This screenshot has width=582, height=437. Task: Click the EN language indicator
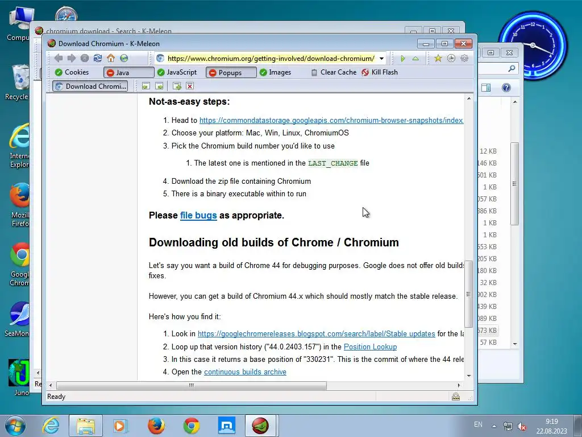pos(478,424)
